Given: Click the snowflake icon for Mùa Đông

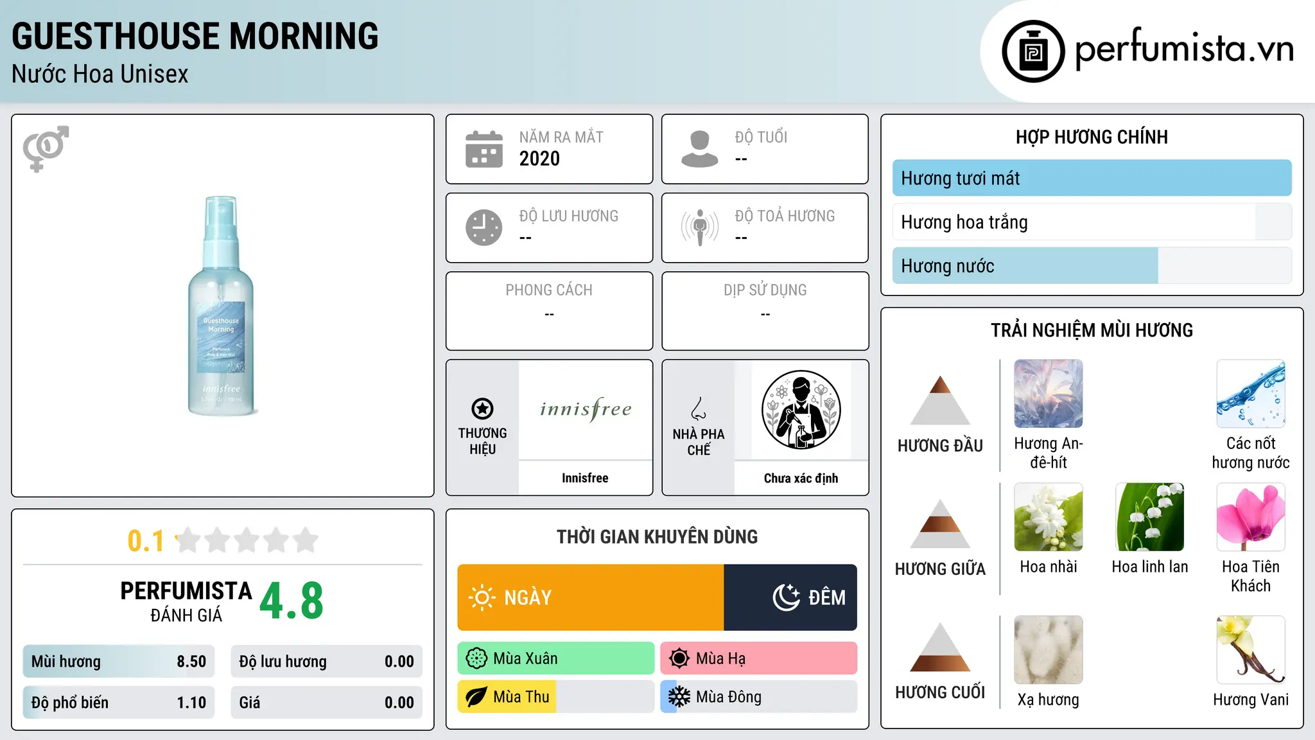Looking at the screenshot, I should pos(679,697).
